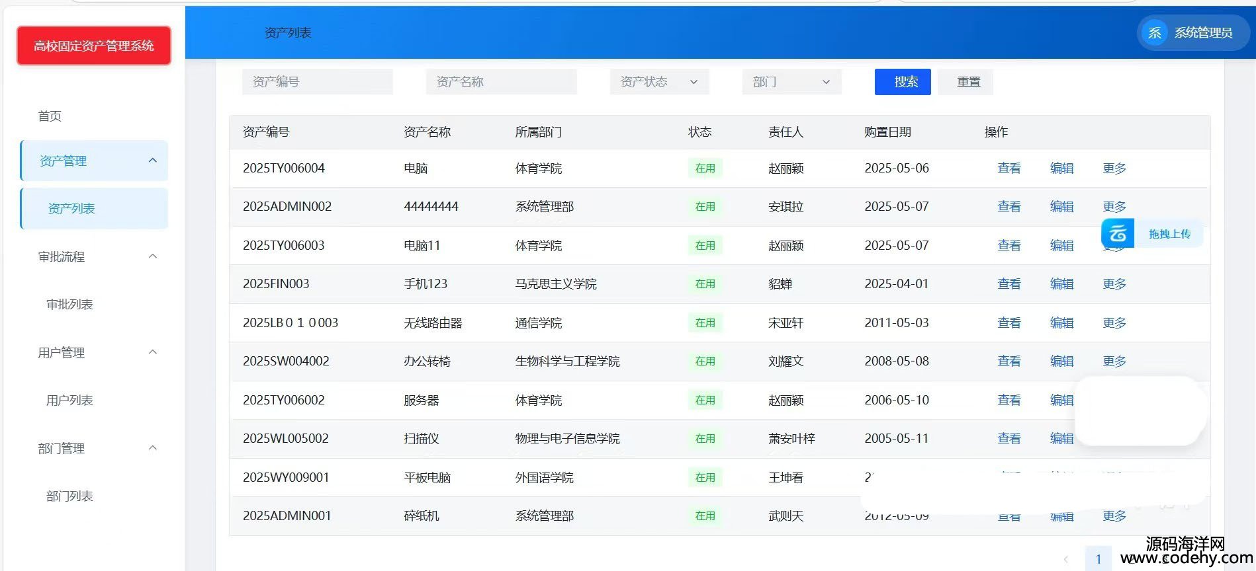Viewport: 1256px width, 571px height.
Task: Open the 部门 filter dropdown
Action: tap(791, 82)
